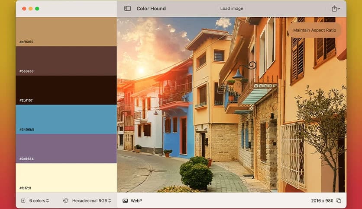Select the tan #bf9360 color swatch

click(x=66, y=32)
